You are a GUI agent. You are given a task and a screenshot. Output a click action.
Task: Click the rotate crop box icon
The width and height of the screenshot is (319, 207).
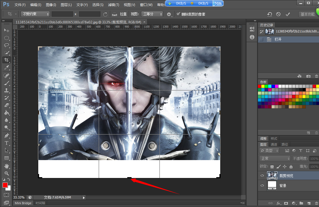pyautogui.click(x=105, y=14)
